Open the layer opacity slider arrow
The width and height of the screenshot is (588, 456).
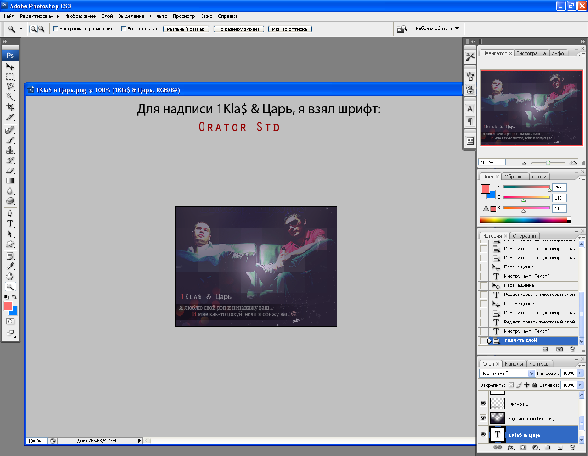point(580,373)
